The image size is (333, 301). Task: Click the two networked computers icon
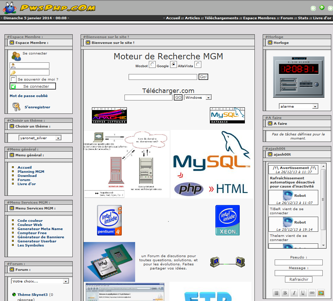click(227, 262)
